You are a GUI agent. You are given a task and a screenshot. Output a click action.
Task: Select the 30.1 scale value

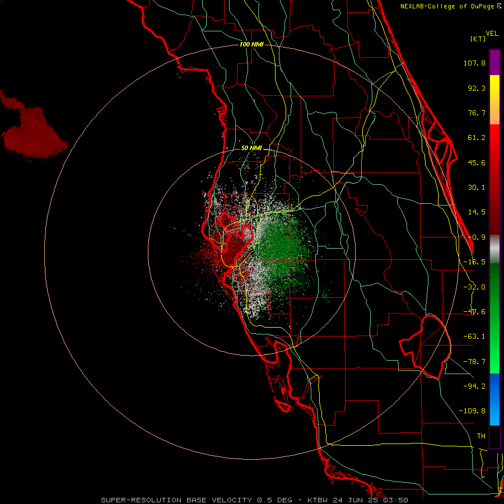477,188
